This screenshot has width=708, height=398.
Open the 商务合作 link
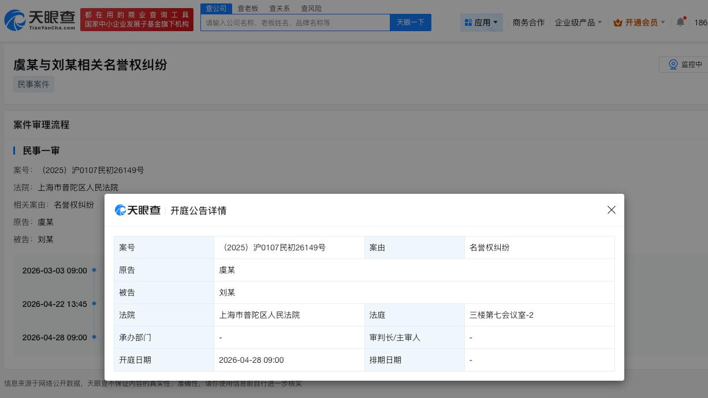(x=528, y=22)
